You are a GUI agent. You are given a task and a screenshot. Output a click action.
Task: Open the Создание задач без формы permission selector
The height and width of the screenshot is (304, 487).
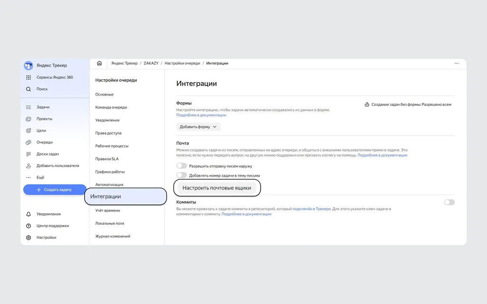(x=408, y=104)
